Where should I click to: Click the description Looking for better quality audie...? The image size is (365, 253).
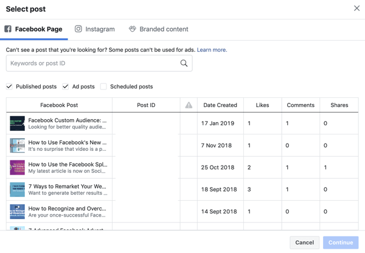click(67, 127)
